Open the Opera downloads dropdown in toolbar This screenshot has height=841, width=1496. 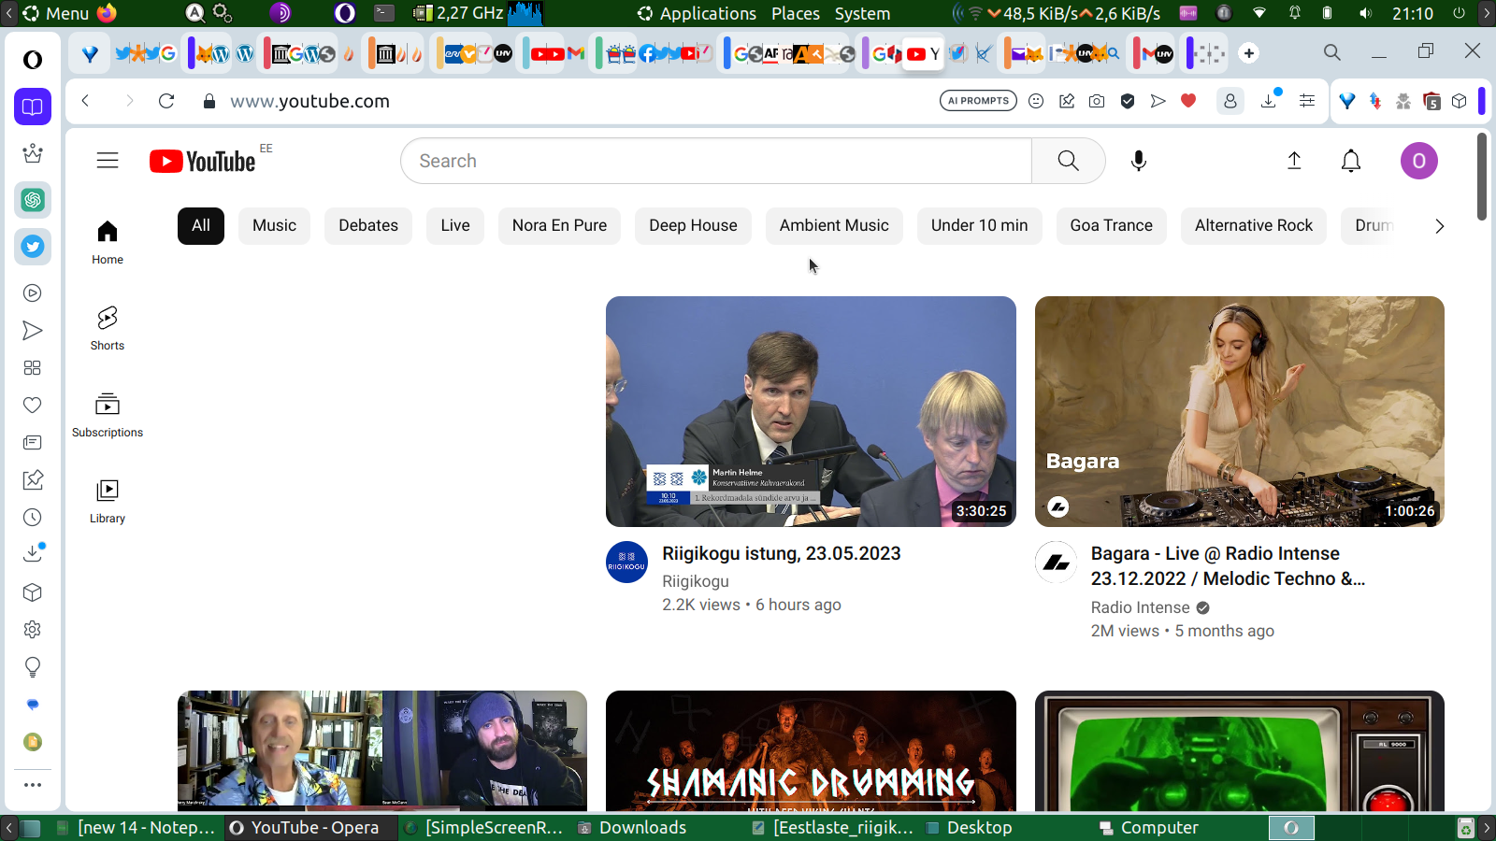(1269, 101)
